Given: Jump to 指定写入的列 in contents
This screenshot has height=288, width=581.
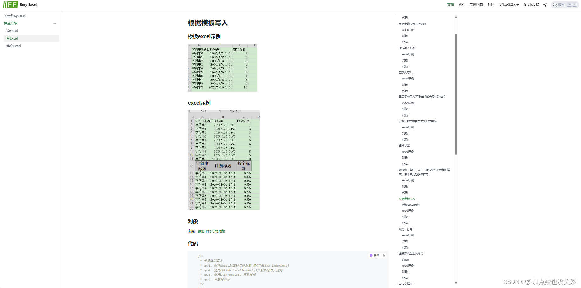Looking at the screenshot, I should click(x=407, y=48).
